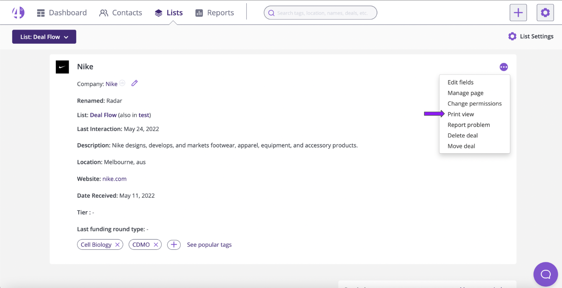Screen dimensions: 562x288
Task: Open List Settings
Action: coord(531,36)
